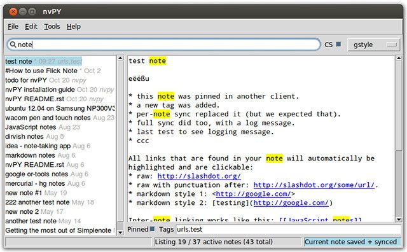Viewport: 407px width, 252px height.
Task: Click the down arrow on note list scrollbar
Action: [120, 232]
